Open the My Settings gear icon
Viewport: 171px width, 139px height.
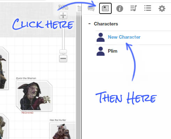pos(162,8)
